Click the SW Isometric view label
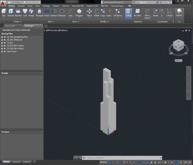This screenshot has width=193, height=165. 52,30
